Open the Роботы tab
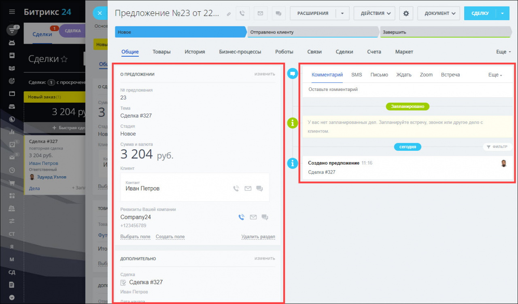This screenshot has width=518, height=304. [x=284, y=52]
